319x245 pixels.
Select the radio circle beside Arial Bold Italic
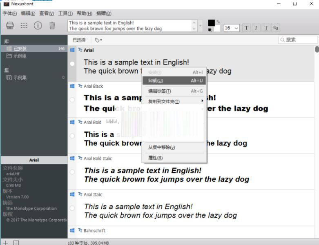[72, 172]
